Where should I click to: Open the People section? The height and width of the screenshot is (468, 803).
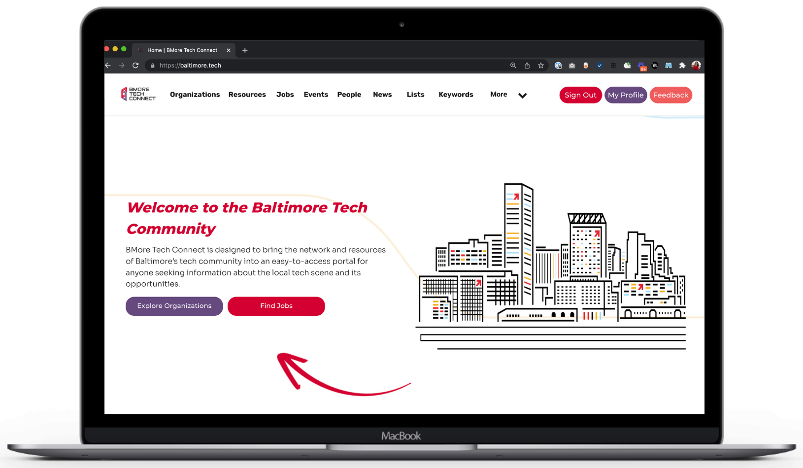349,95
